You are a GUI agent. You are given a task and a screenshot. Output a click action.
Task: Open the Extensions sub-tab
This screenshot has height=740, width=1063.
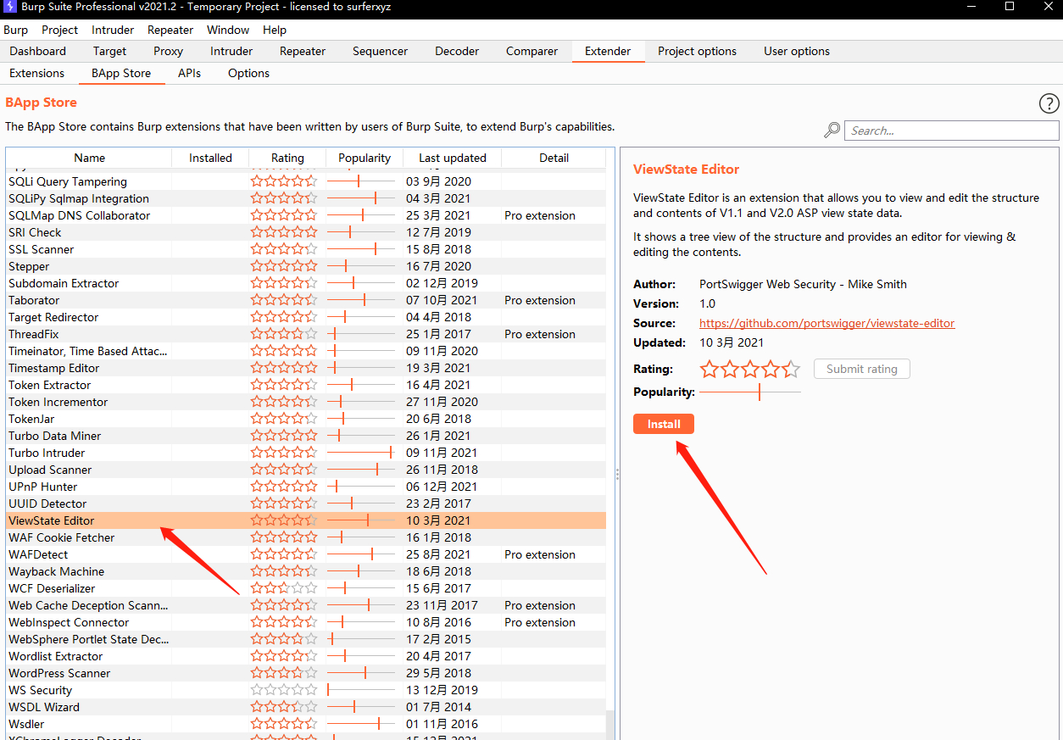tap(36, 73)
